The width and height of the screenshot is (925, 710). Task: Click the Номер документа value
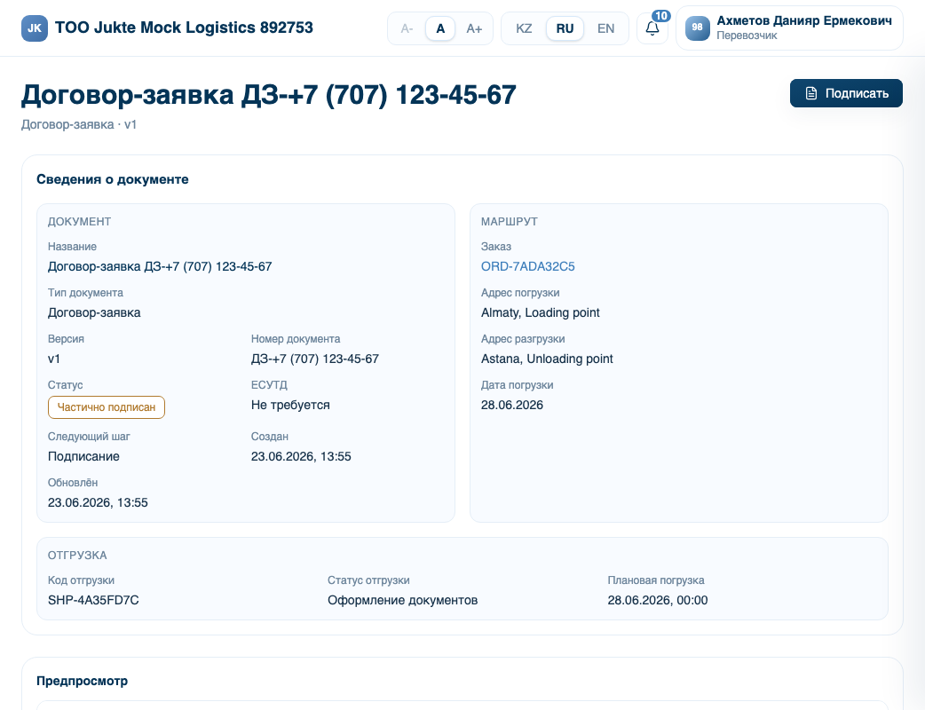pos(315,359)
